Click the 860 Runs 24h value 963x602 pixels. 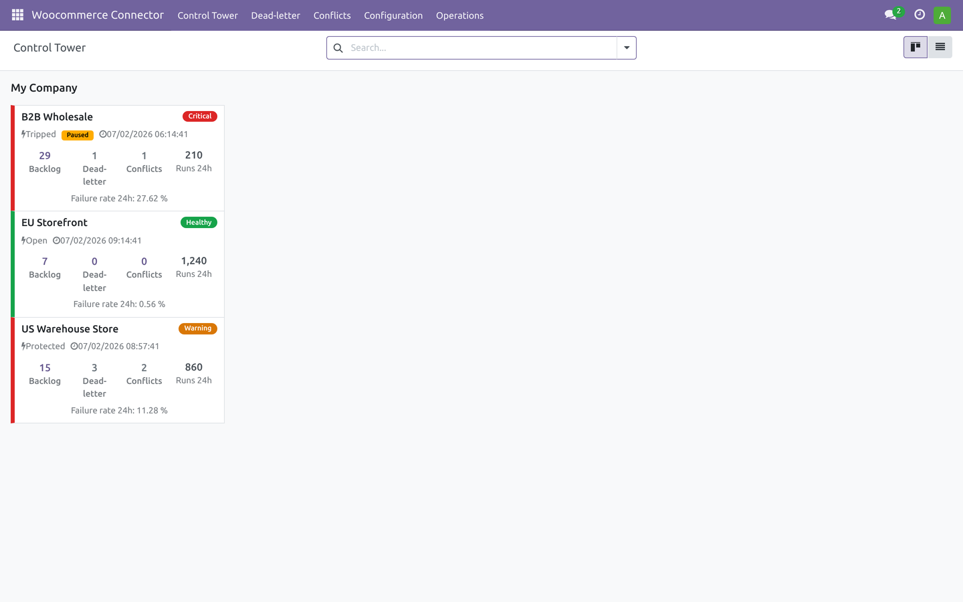(194, 367)
